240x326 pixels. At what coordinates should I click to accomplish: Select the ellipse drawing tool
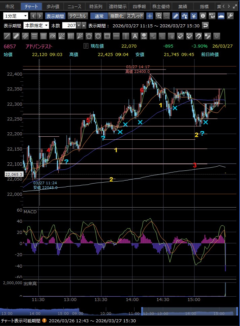(98, 36)
